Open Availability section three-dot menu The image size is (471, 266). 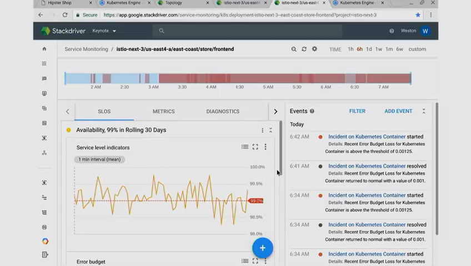262,130
